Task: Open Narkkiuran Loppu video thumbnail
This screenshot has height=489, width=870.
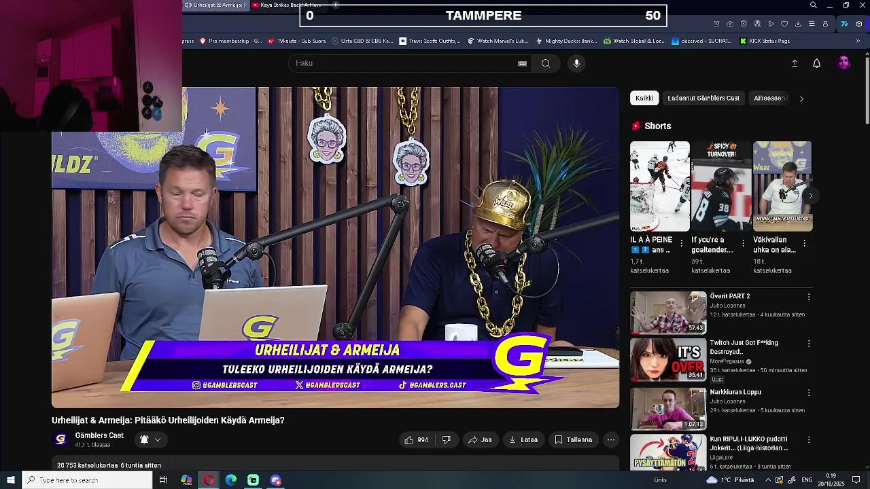Action: coord(668,408)
